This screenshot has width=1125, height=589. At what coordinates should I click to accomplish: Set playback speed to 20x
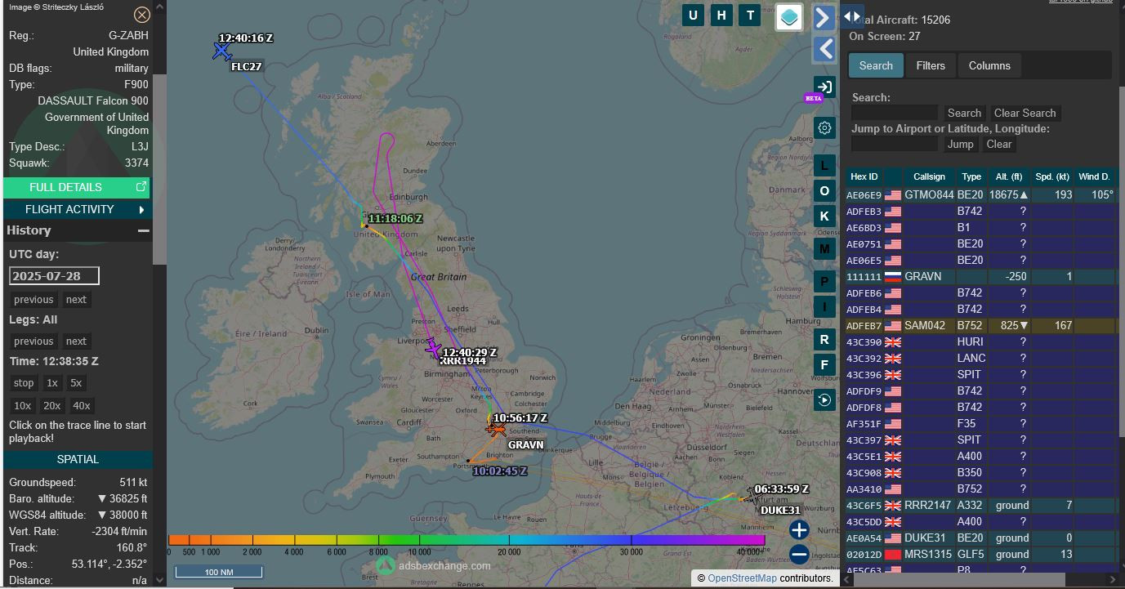pyautogui.click(x=52, y=405)
